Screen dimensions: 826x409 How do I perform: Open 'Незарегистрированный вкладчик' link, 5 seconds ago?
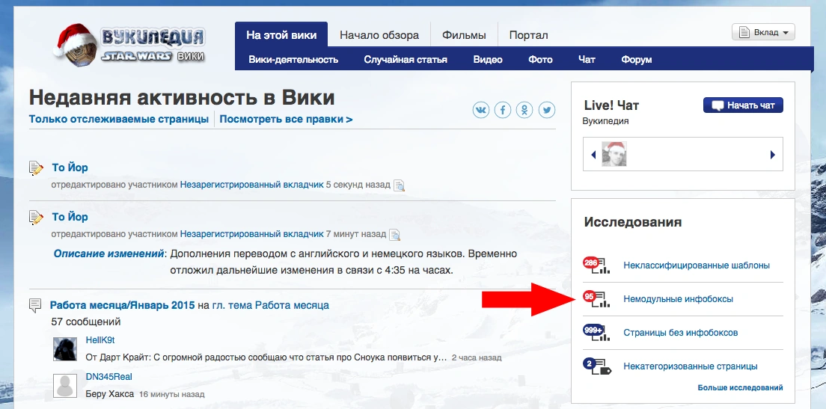pos(252,185)
